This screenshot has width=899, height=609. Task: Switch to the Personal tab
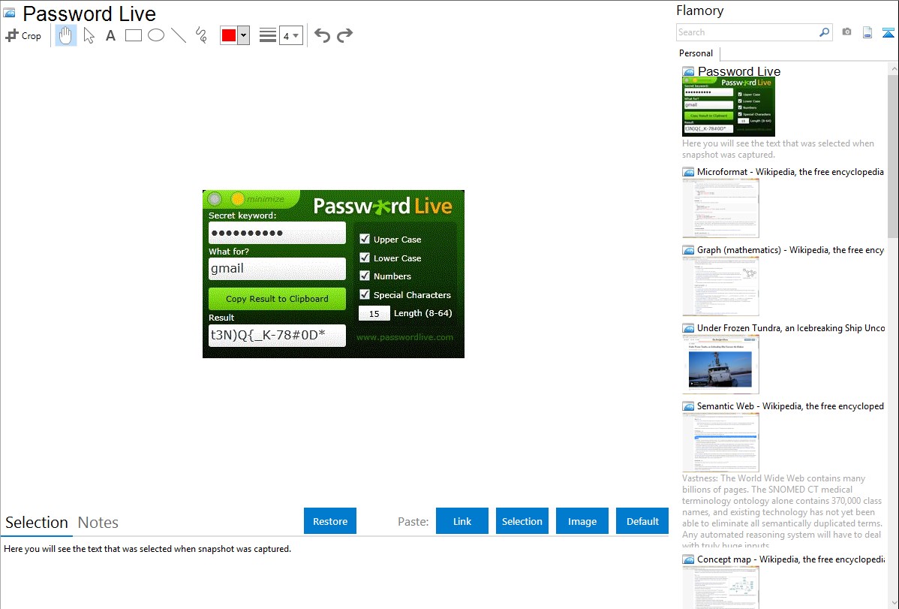(696, 53)
